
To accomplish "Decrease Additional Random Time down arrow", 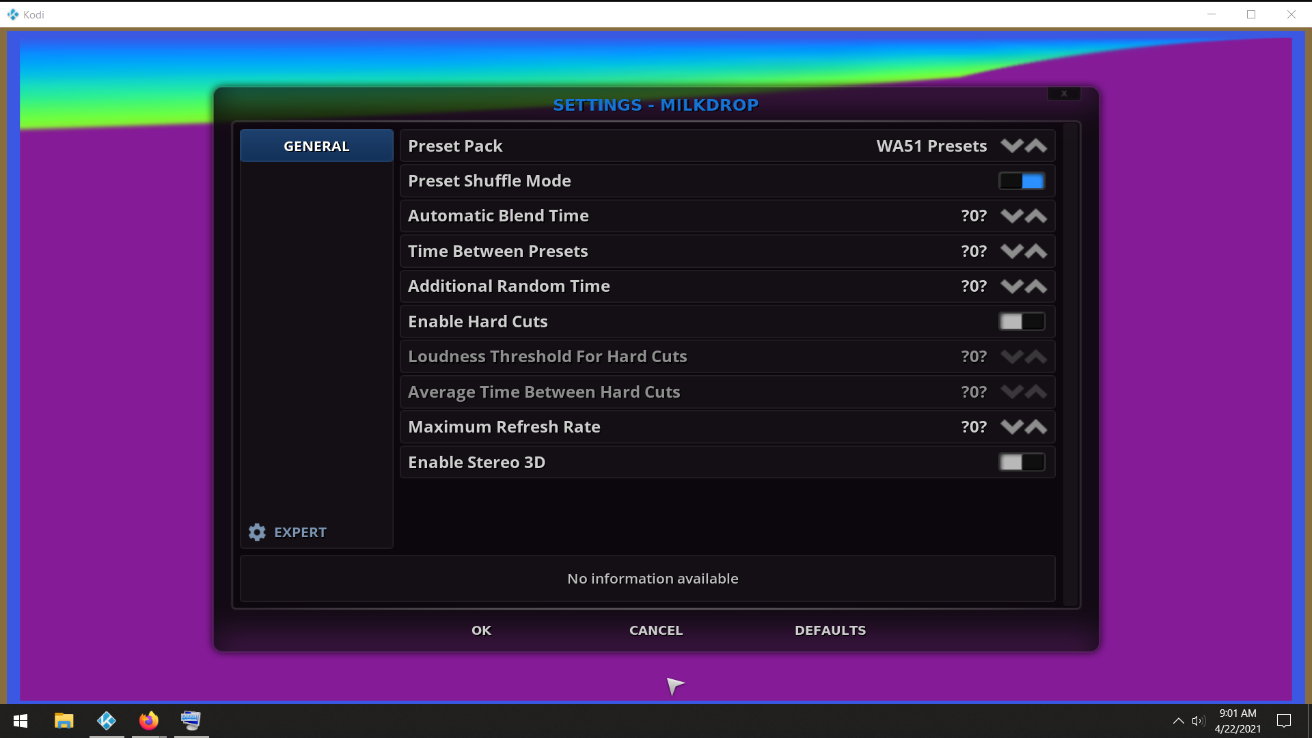I will [x=1011, y=286].
